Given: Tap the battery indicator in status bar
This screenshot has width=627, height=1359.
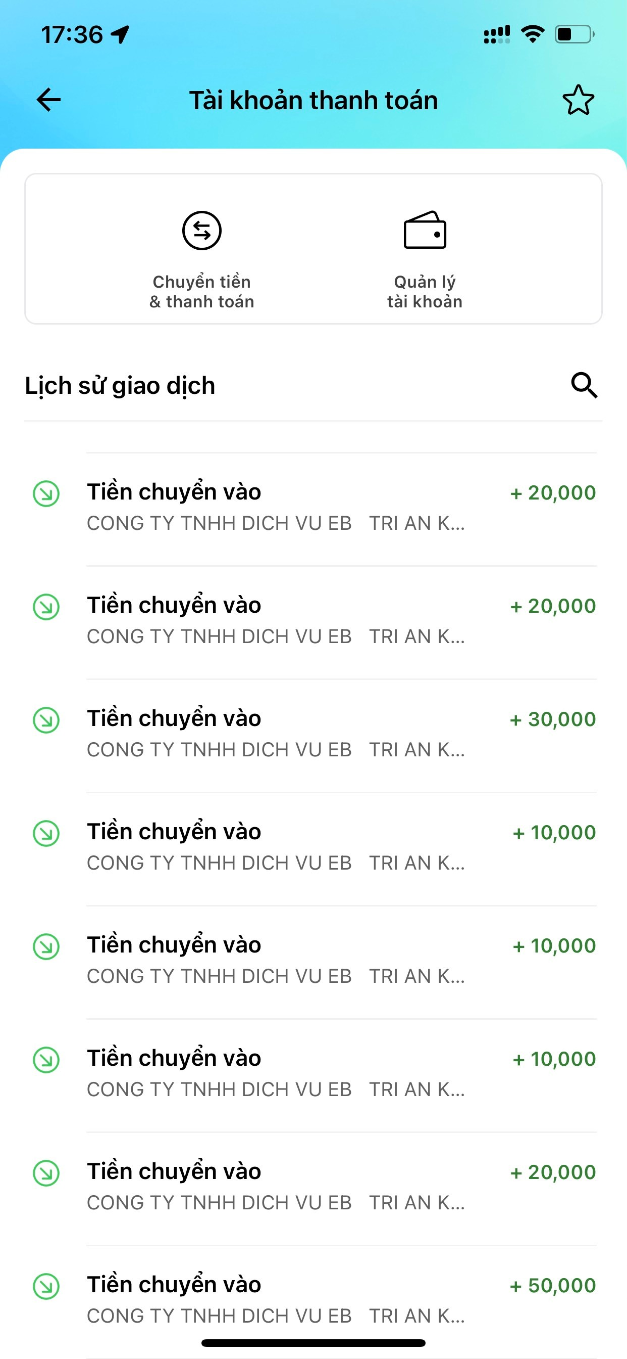Looking at the screenshot, I should coord(574,35).
